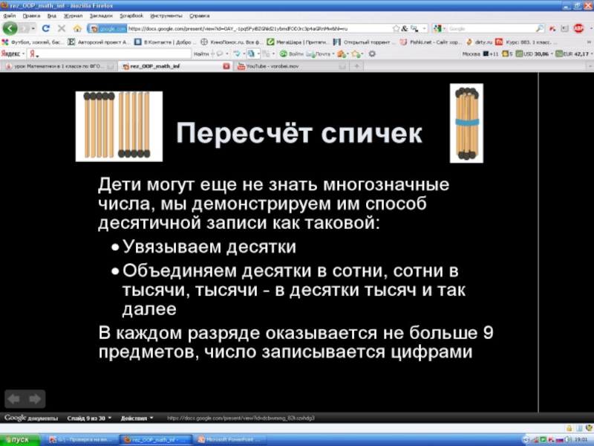Advance to next slide with right arrow
The height and width of the screenshot is (446, 594).
(35, 399)
